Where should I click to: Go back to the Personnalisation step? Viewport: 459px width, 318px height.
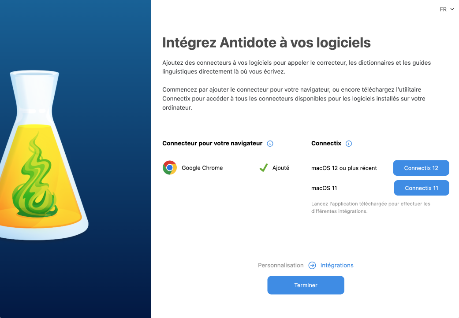pos(281,266)
